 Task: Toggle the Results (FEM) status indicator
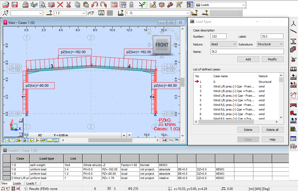(26, 189)
